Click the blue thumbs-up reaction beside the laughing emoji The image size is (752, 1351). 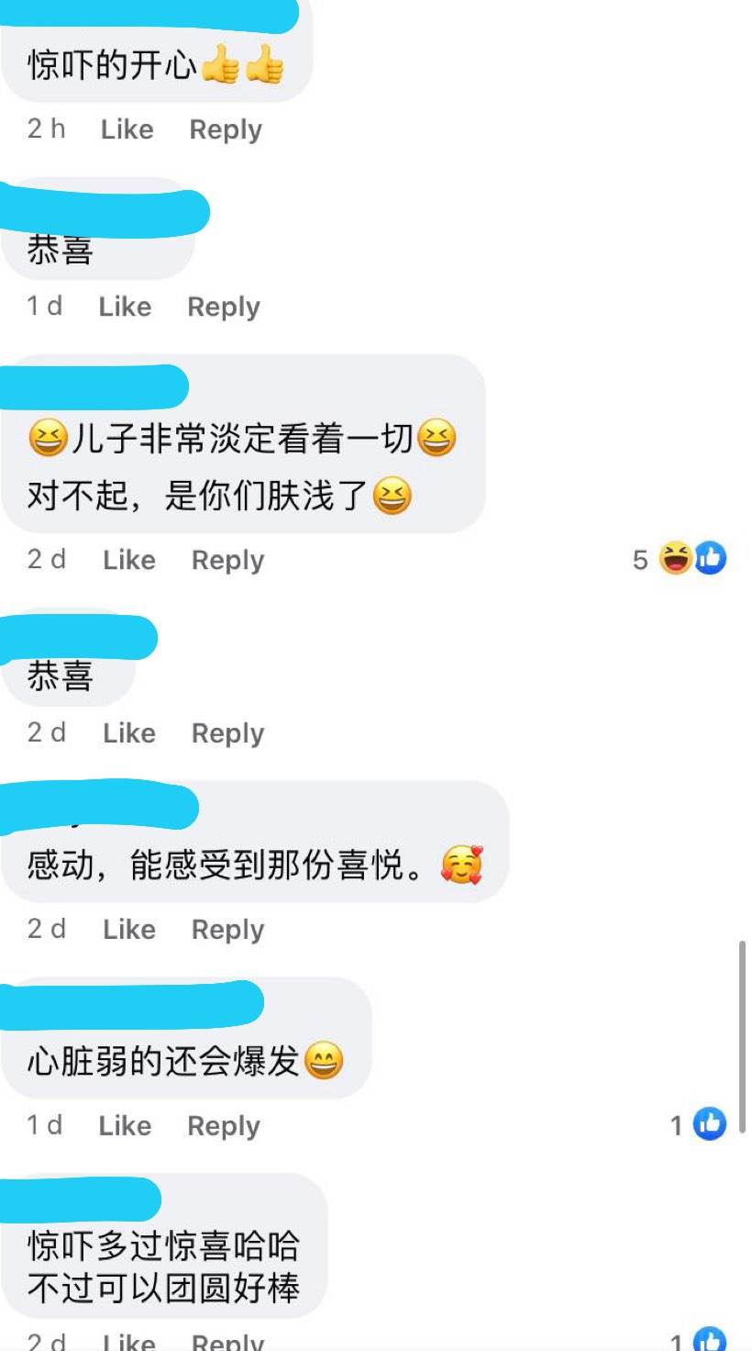click(x=710, y=558)
